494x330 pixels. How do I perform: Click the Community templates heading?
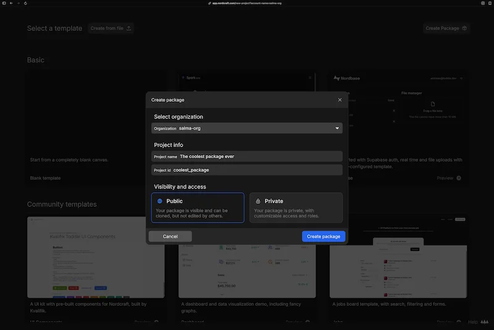point(62,204)
